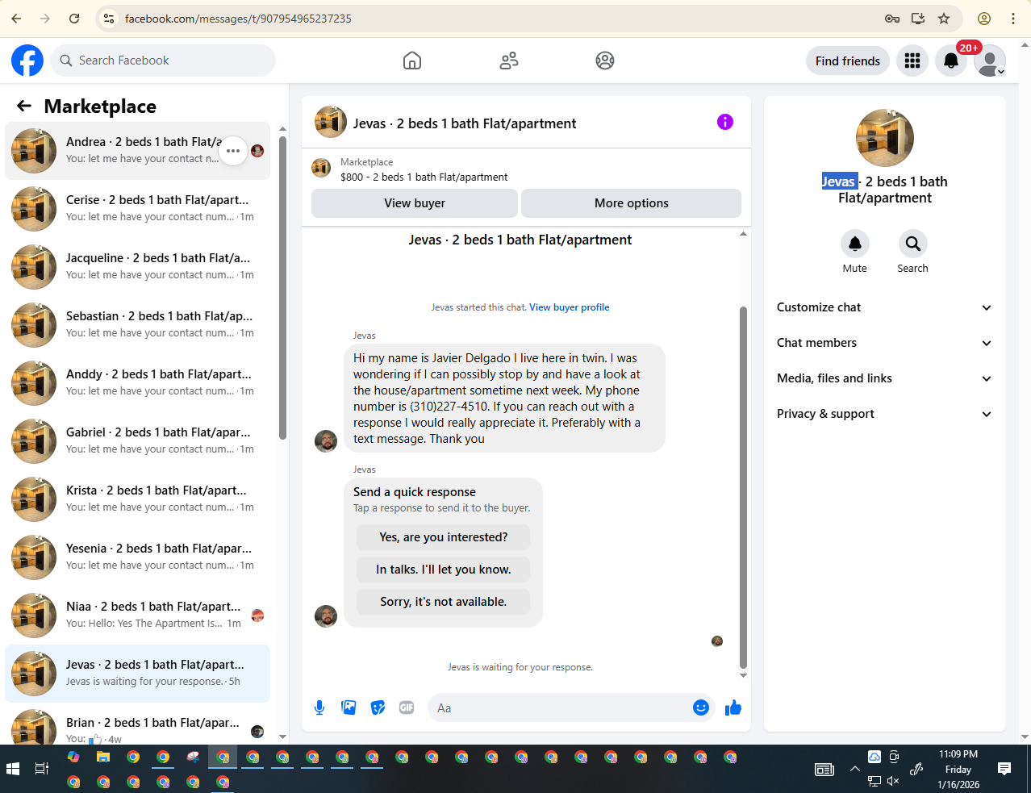The width and height of the screenshot is (1031, 793).
Task: Open Chrome three-dot menu
Action: point(1013,19)
